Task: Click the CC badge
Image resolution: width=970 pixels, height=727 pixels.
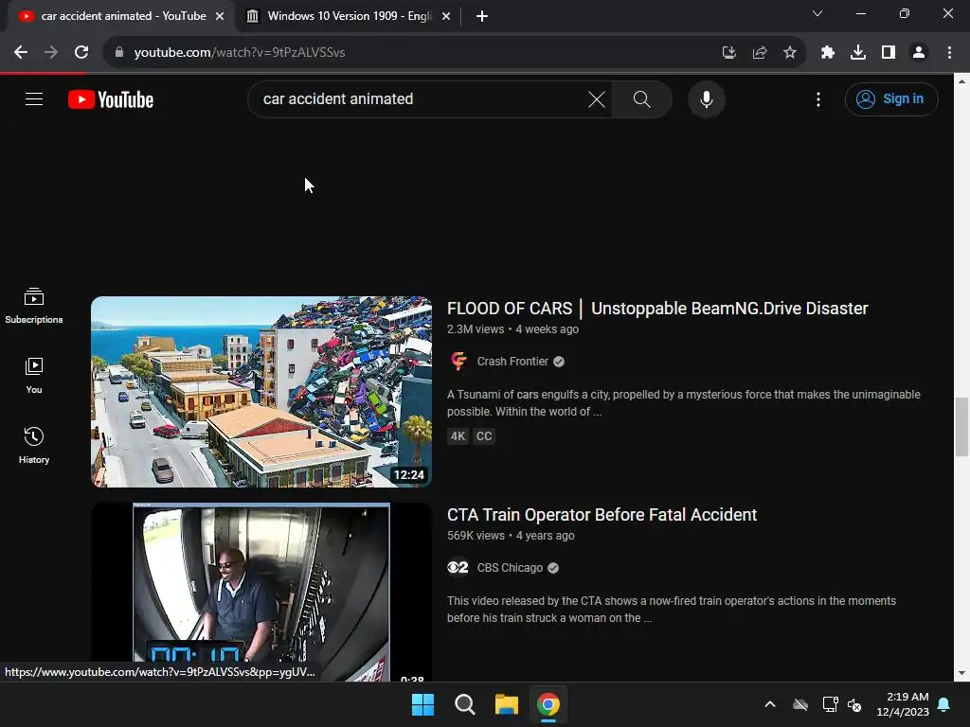Action: (x=484, y=436)
